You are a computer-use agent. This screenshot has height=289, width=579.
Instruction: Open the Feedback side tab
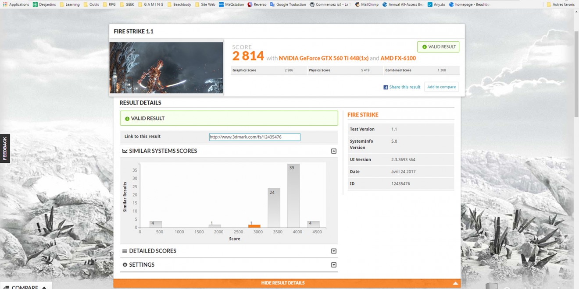[x=5, y=148]
